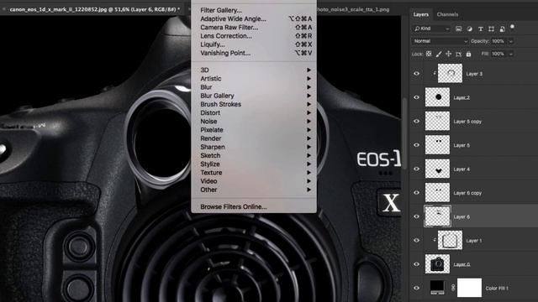Filter layers by pixel layer icon

point(458,29)
